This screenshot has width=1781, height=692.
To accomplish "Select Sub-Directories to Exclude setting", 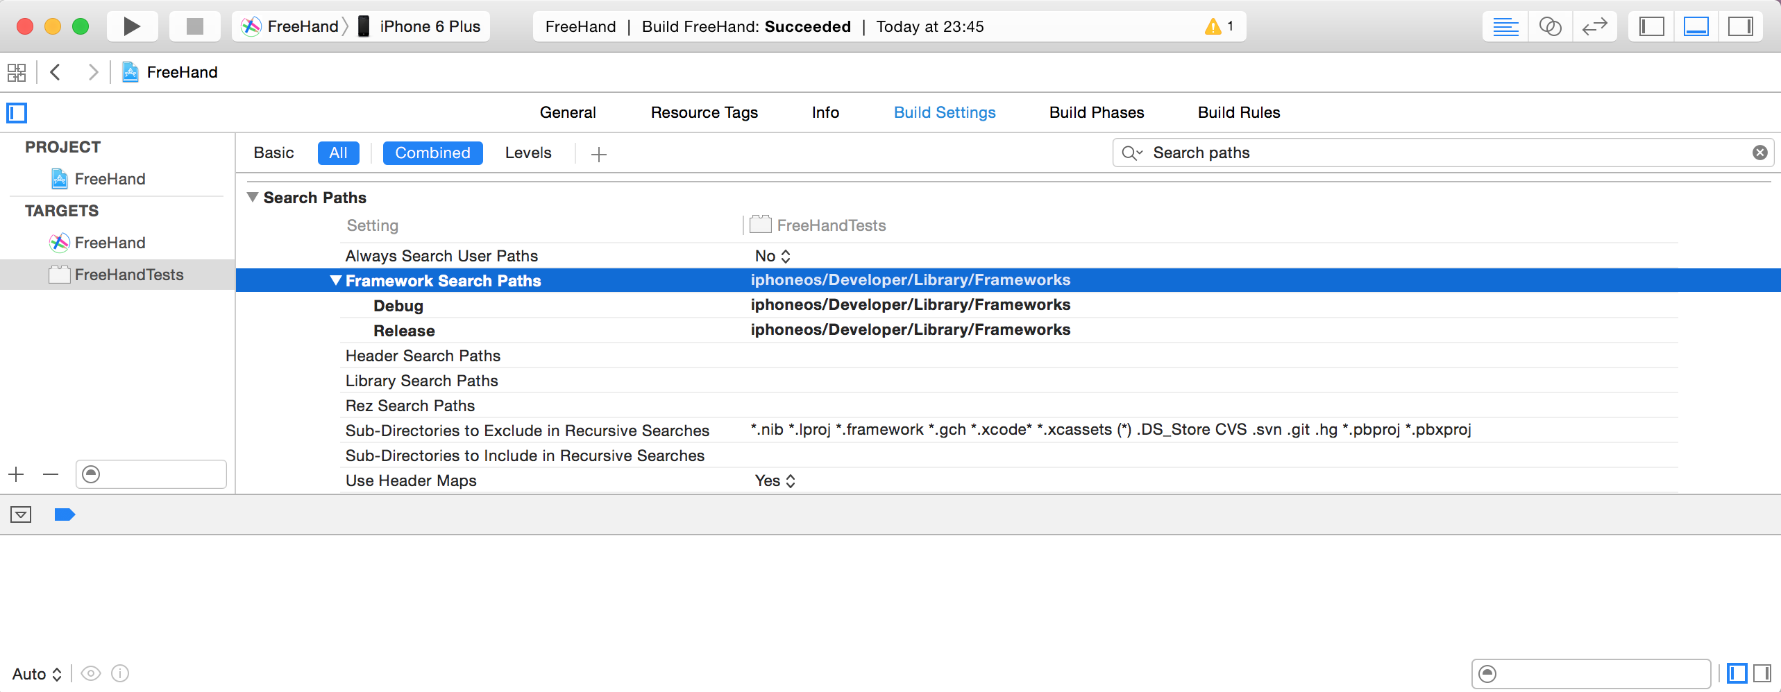I will point(1008,430).
